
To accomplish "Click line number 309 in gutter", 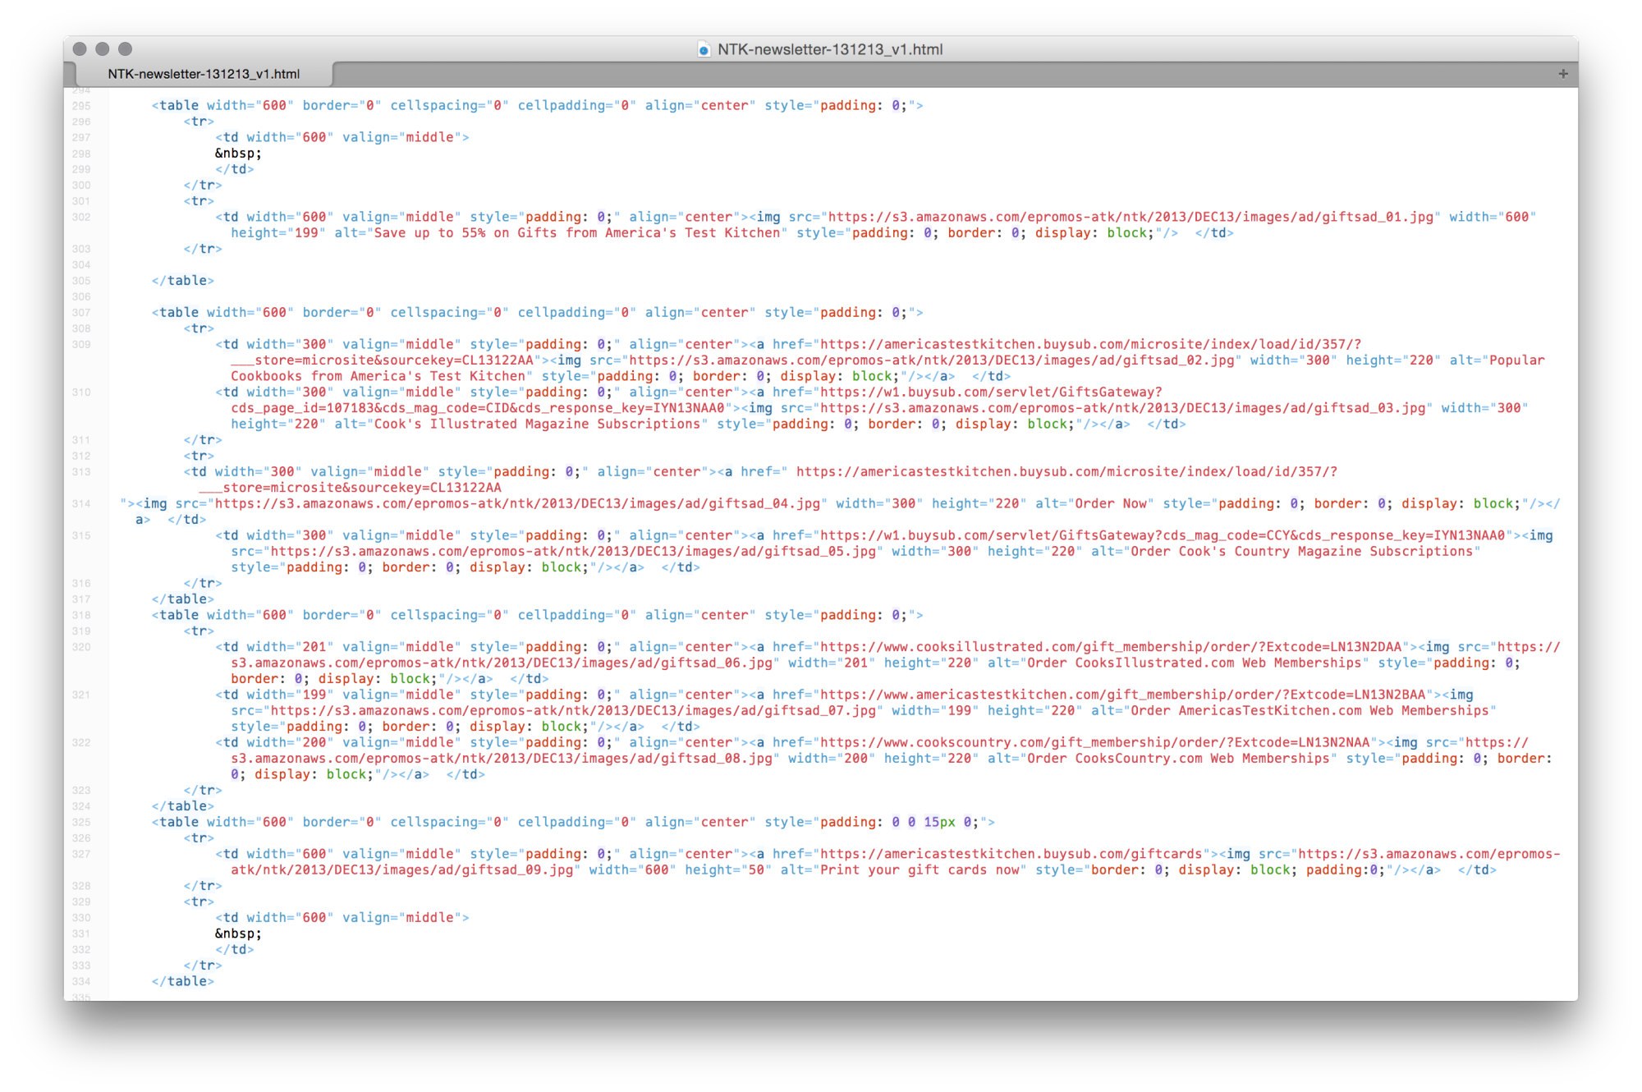I will click(x=81, y=344).
